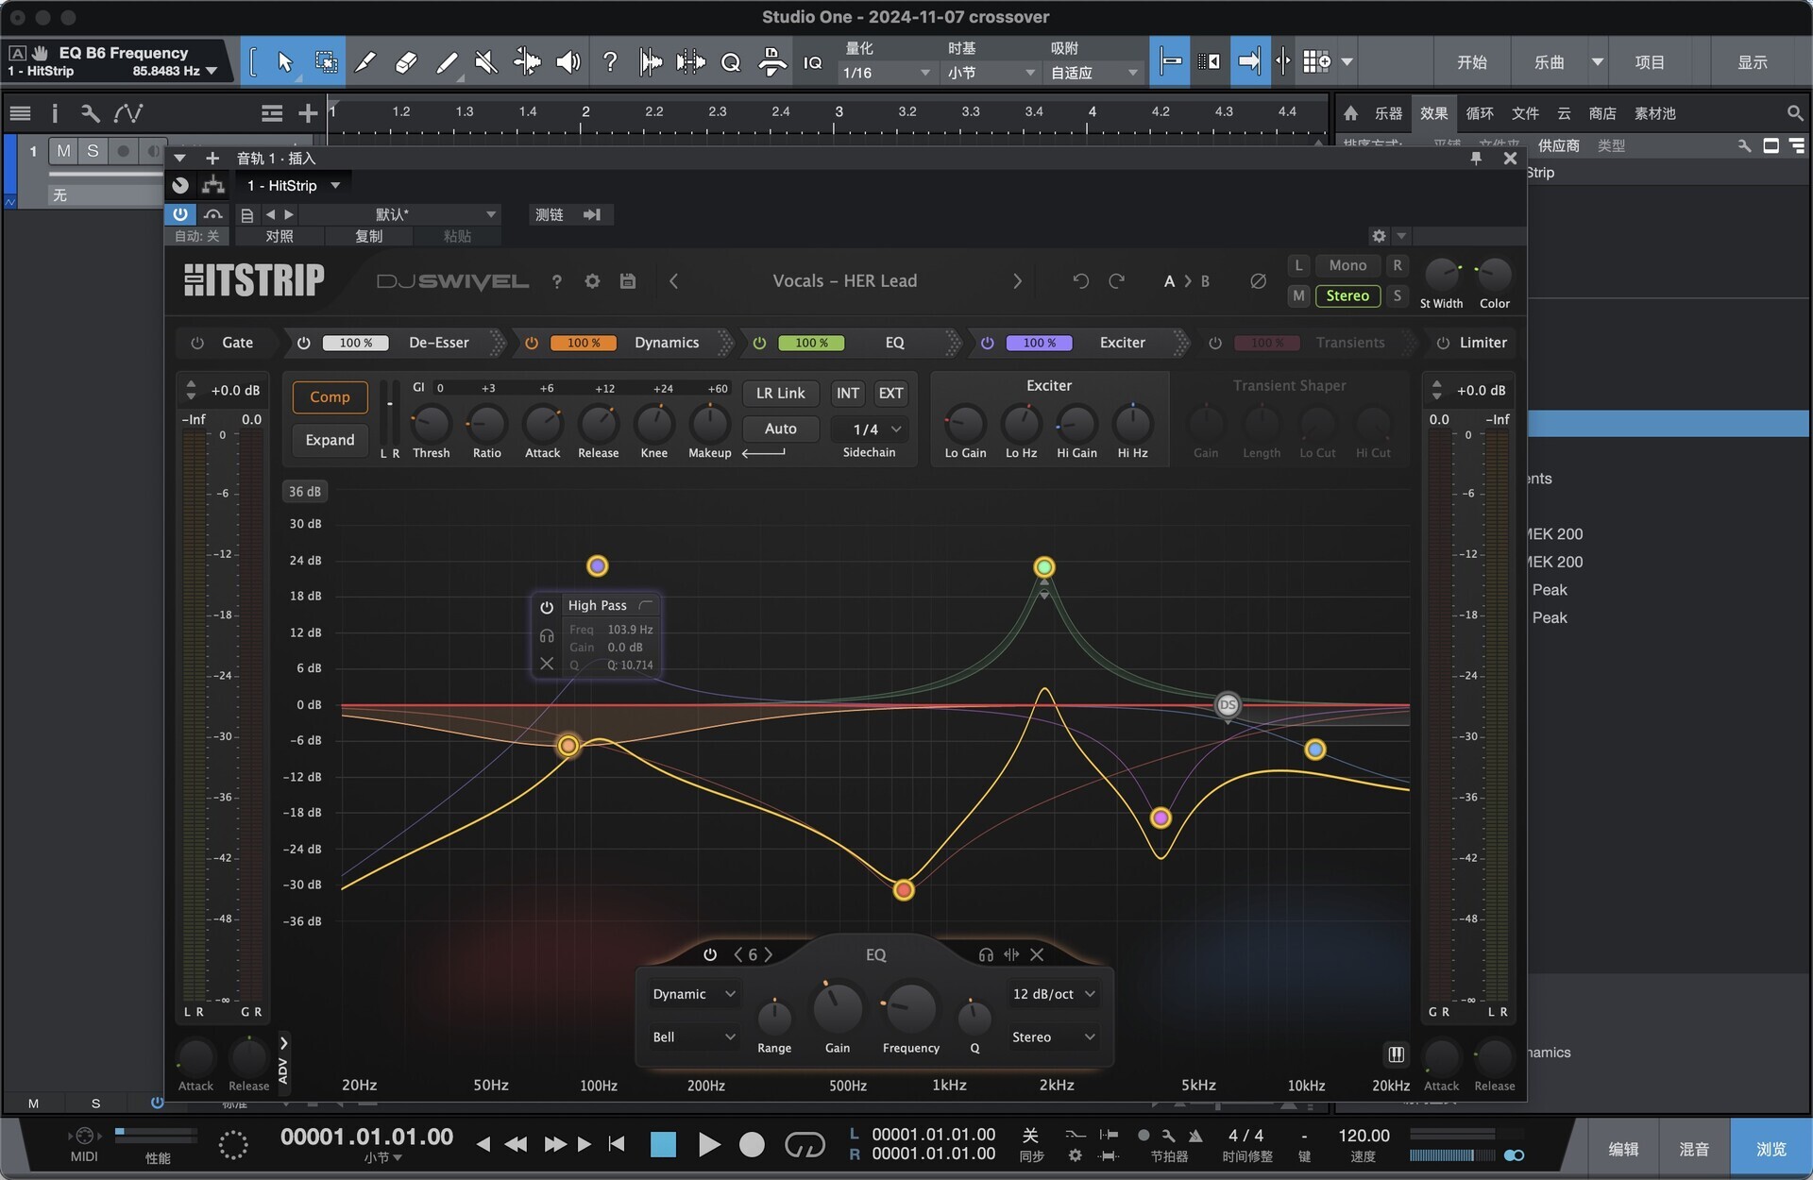Solo track 1 with S button
This screenshot has width=1813, height=1180.
coord(93,151)
